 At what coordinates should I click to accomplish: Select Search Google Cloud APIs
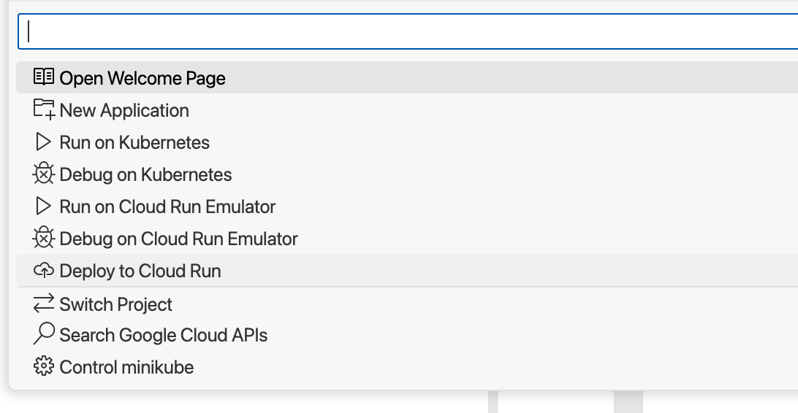pyautogui.click(x=407, y=335)
